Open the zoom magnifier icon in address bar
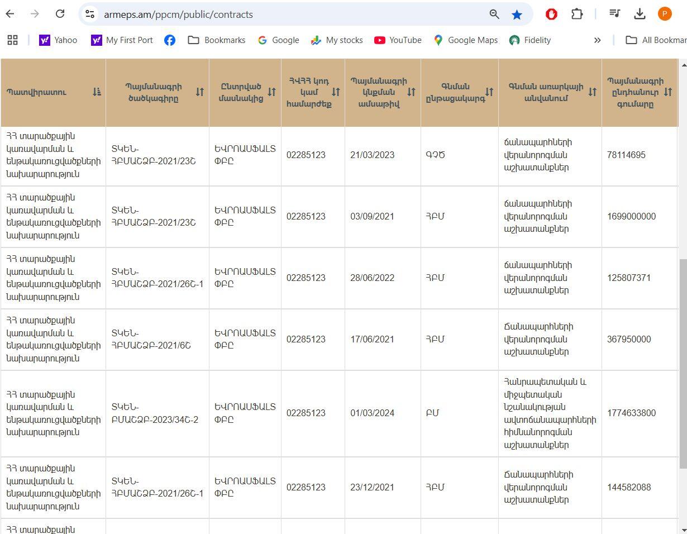This screenshot has width=687, height=534. pyautogui.click(x=494, y=15)
